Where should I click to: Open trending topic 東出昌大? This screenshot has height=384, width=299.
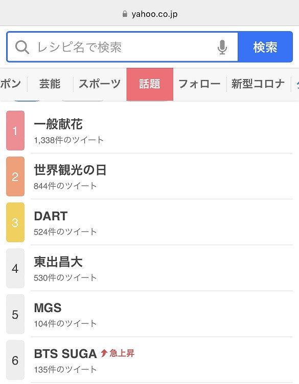162,268
